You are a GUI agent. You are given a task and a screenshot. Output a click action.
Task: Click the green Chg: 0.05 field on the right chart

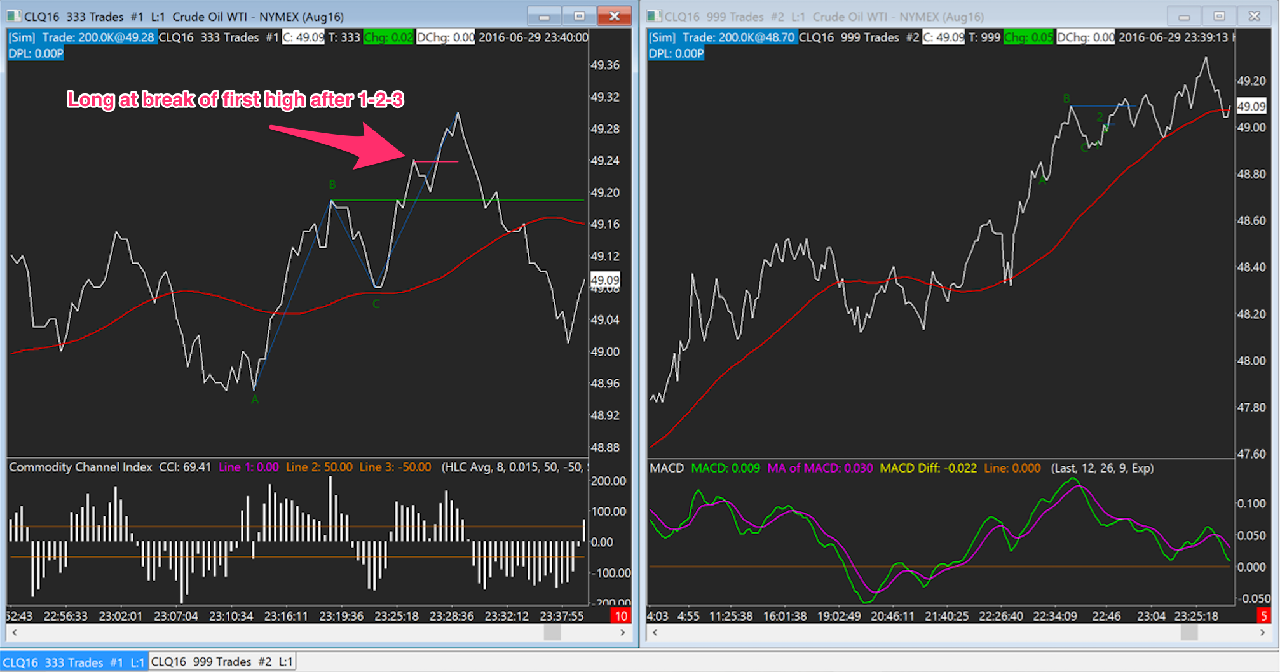(1028, 37)
